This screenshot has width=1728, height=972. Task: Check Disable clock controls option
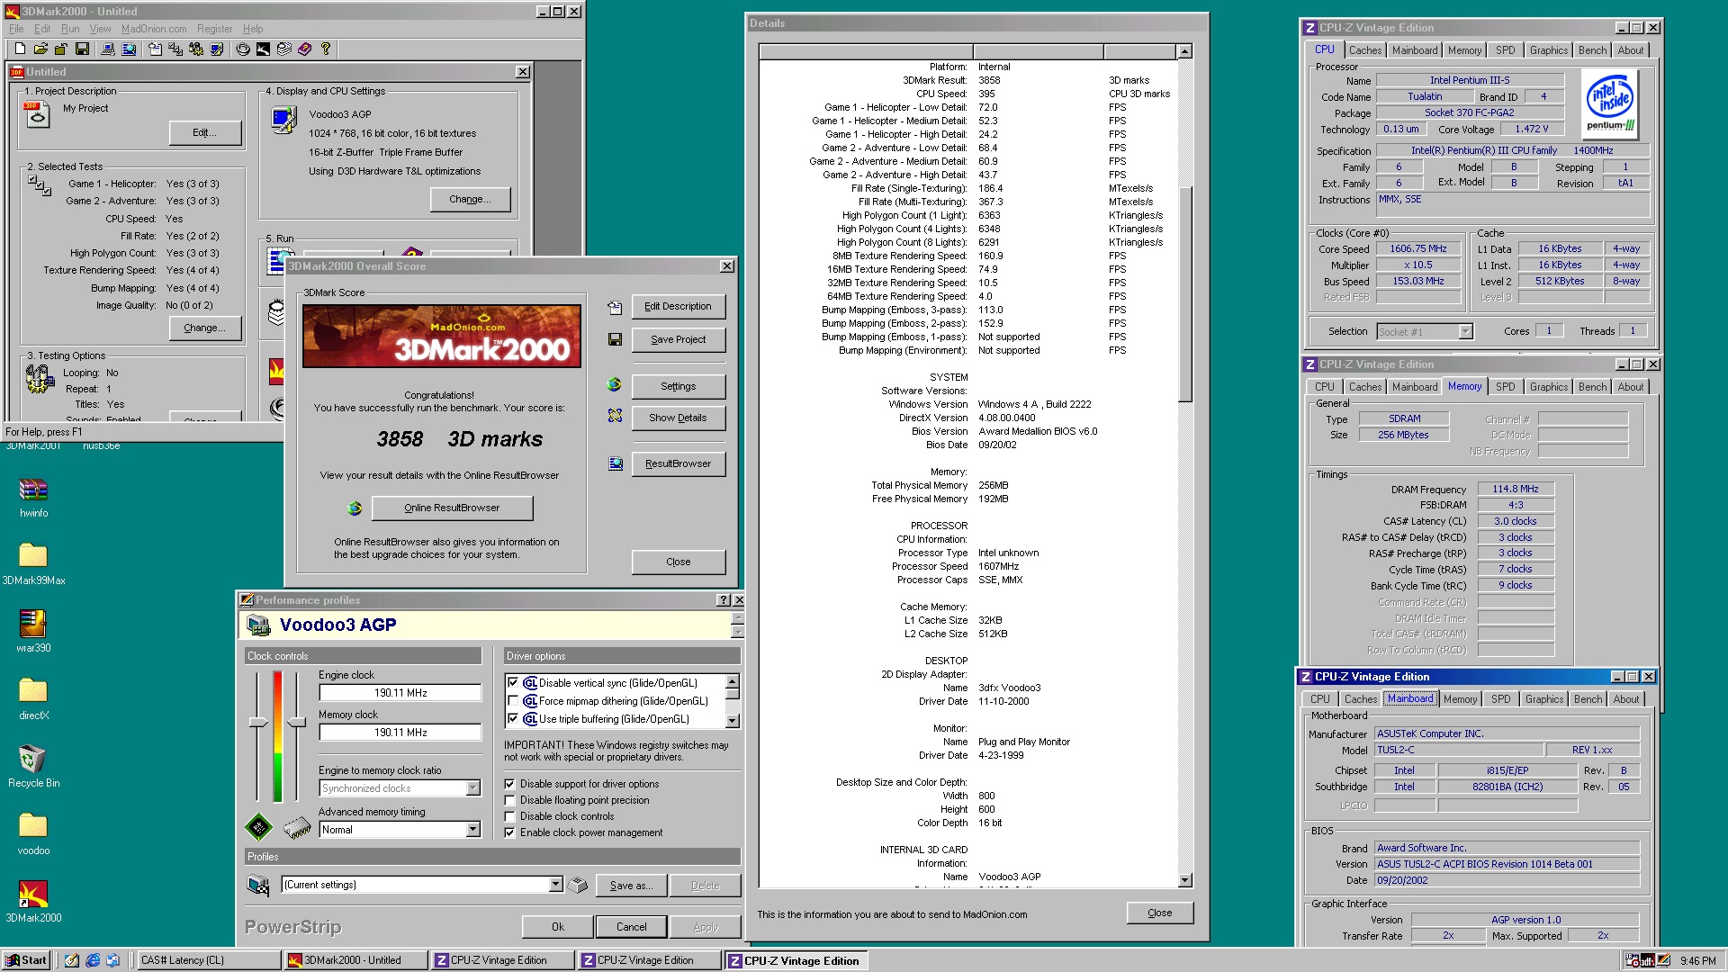pos(509,816)
